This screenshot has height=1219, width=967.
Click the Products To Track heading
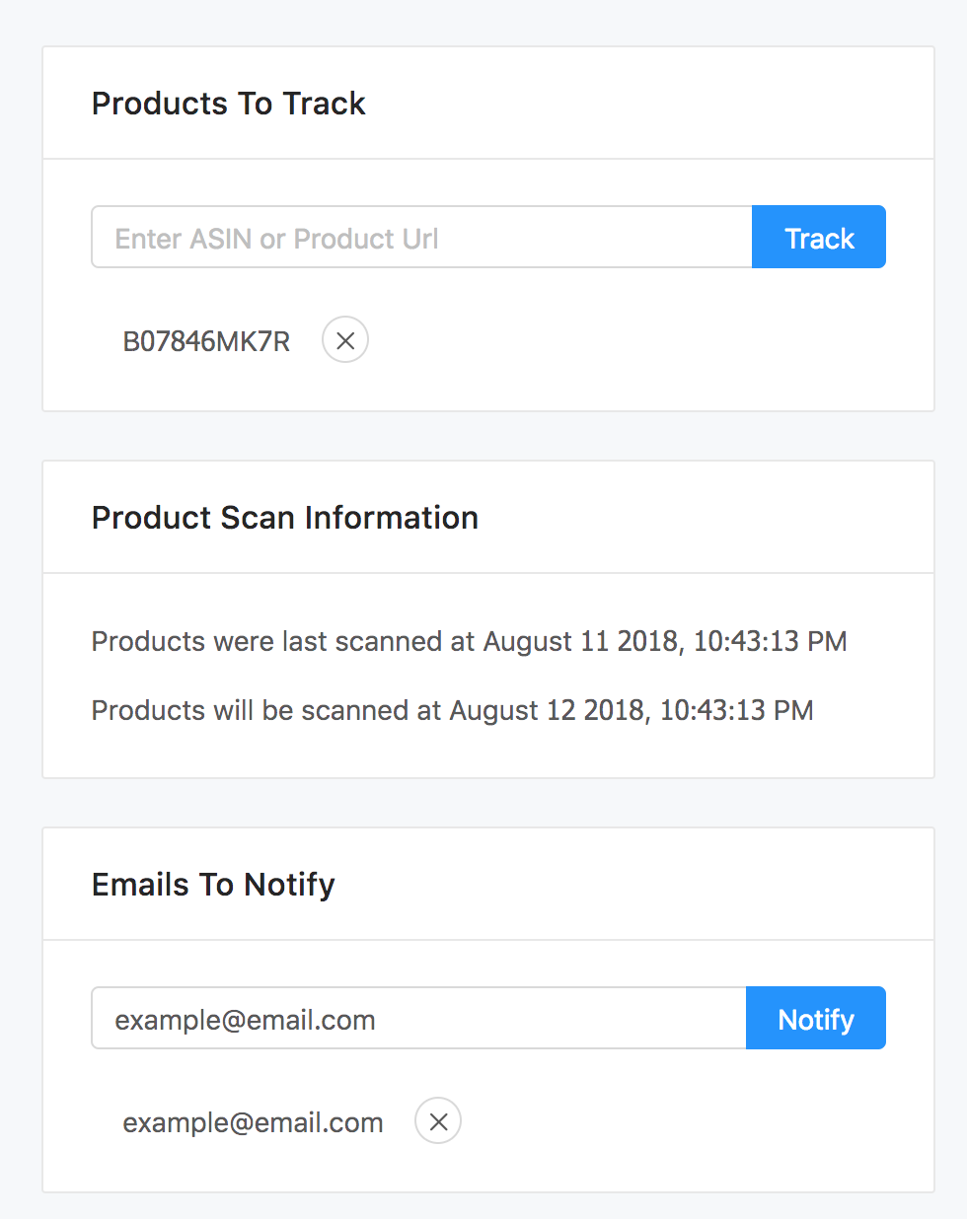(x=229, y=104)
